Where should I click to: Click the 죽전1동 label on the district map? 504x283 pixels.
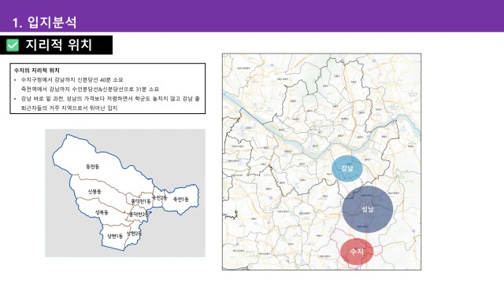(x=181, y=199)
